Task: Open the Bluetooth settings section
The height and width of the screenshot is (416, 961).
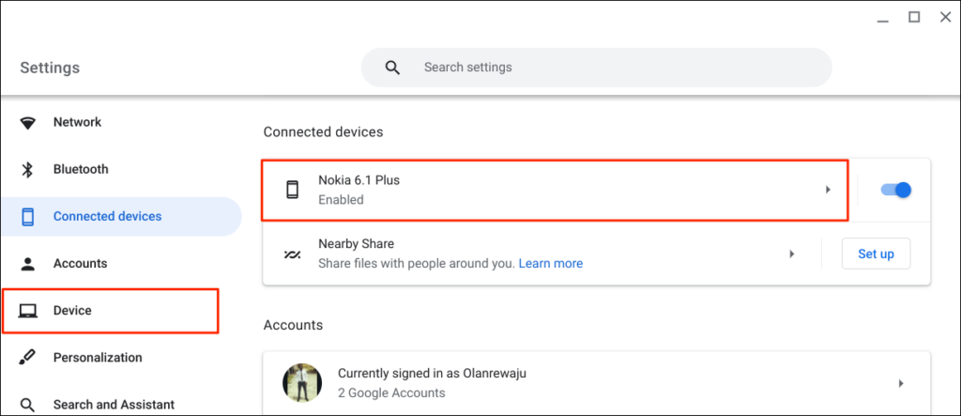Action: click(81, 170)
